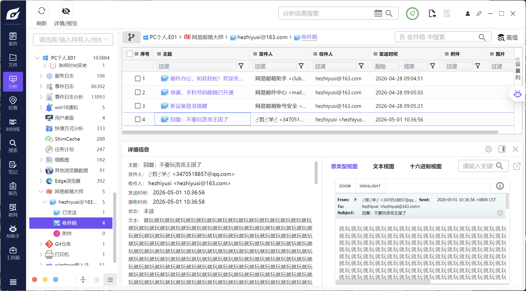This screenshot has width=526, height=291.
Task: Click the expand/collapse tree icon at bottom
Action: click(x=83, y=279)
